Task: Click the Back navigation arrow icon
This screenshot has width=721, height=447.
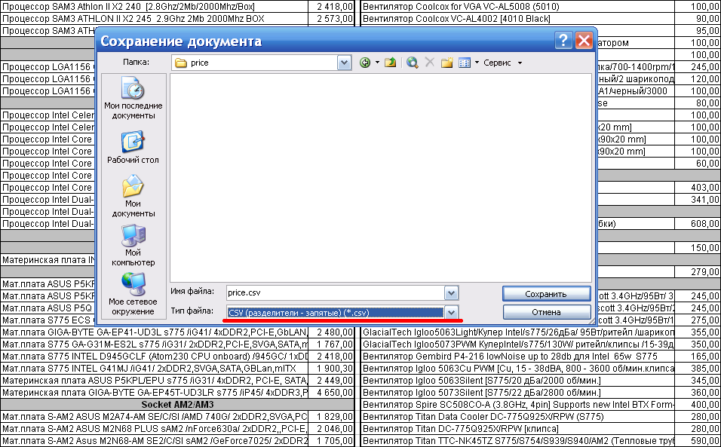Action: [365, 63]
